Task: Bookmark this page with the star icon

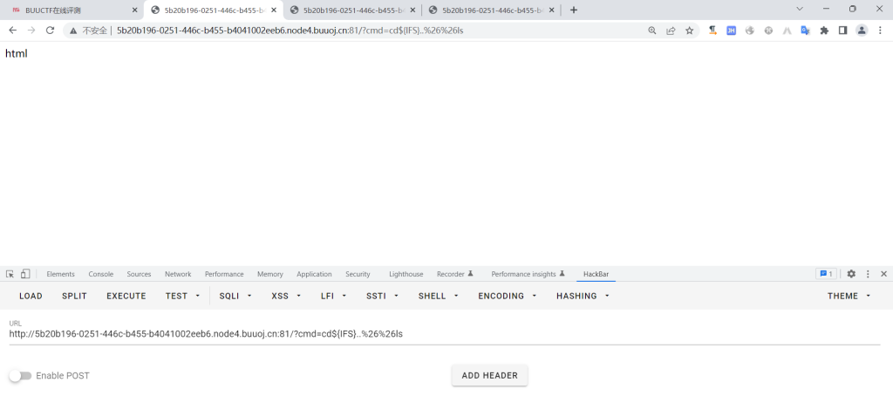Action: tap(689, 30)
